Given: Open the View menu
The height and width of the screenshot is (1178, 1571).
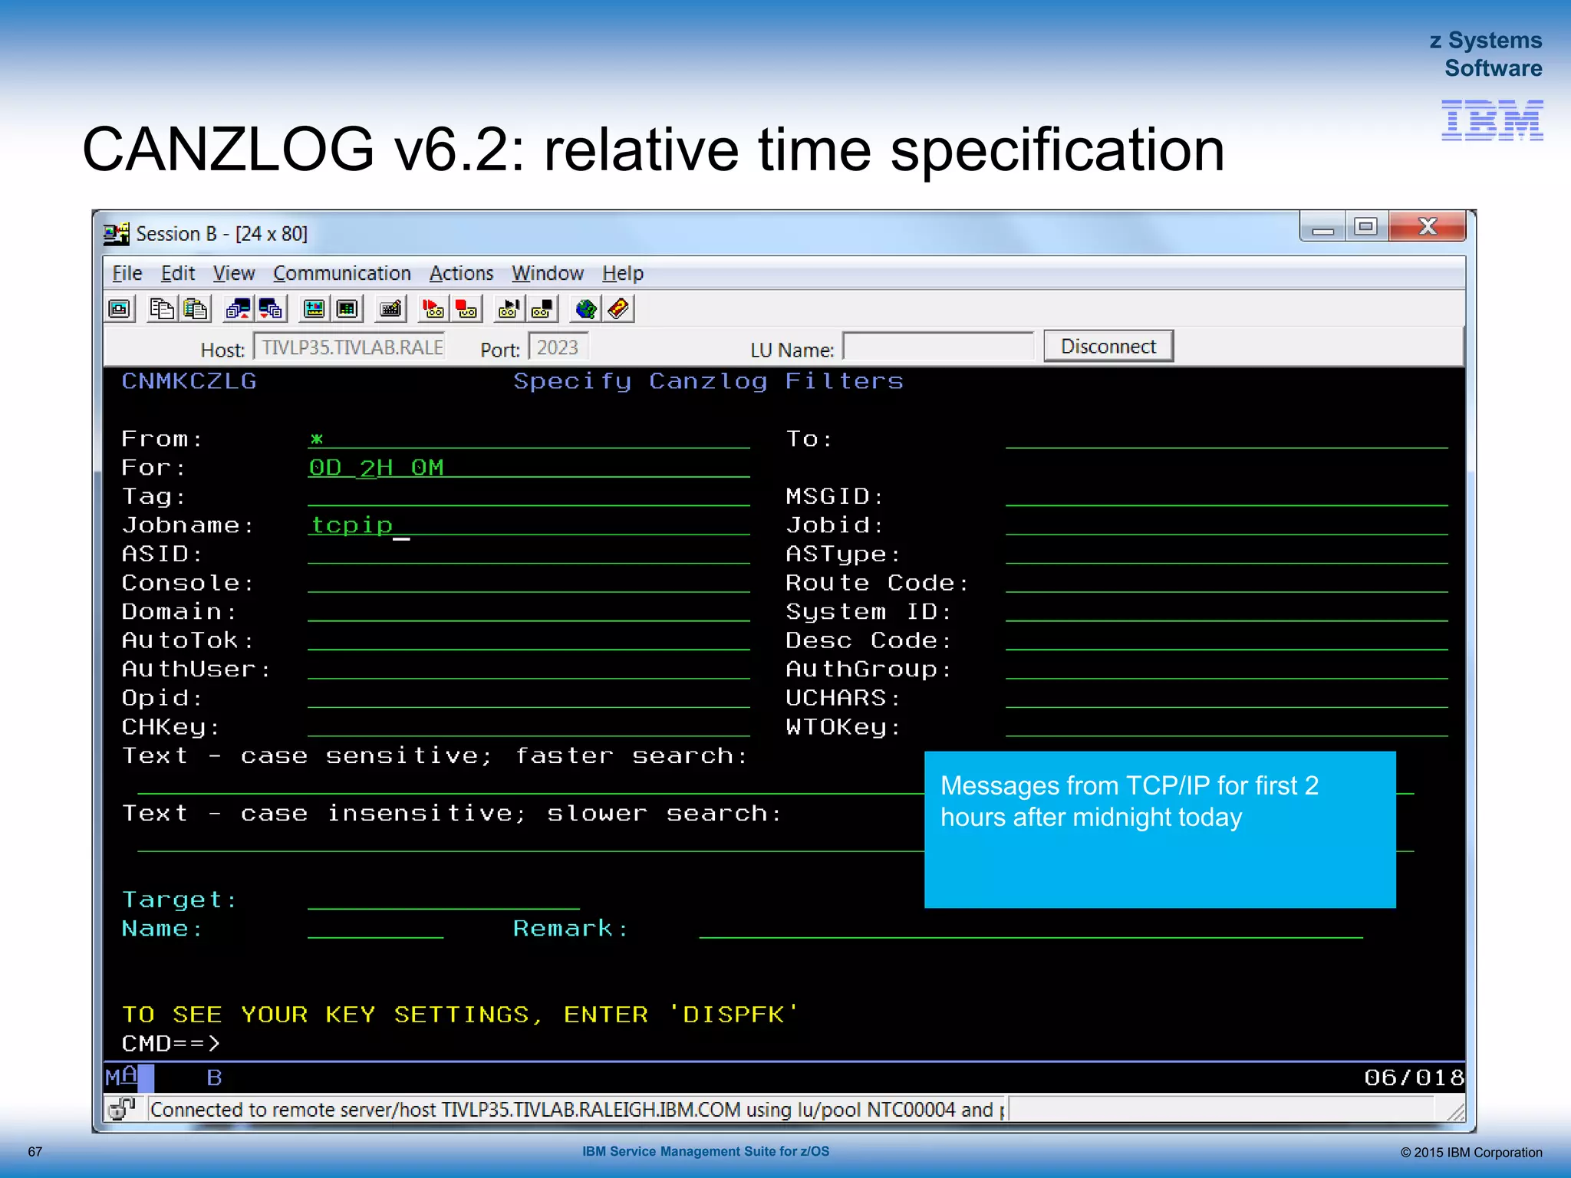Looking at the screenshot, I should click(x=233, y=273).
